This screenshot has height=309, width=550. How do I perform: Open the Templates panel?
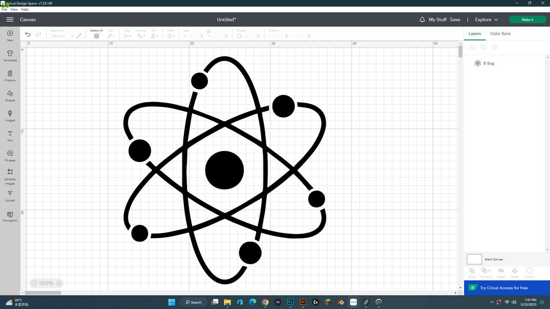coord(10,56)
